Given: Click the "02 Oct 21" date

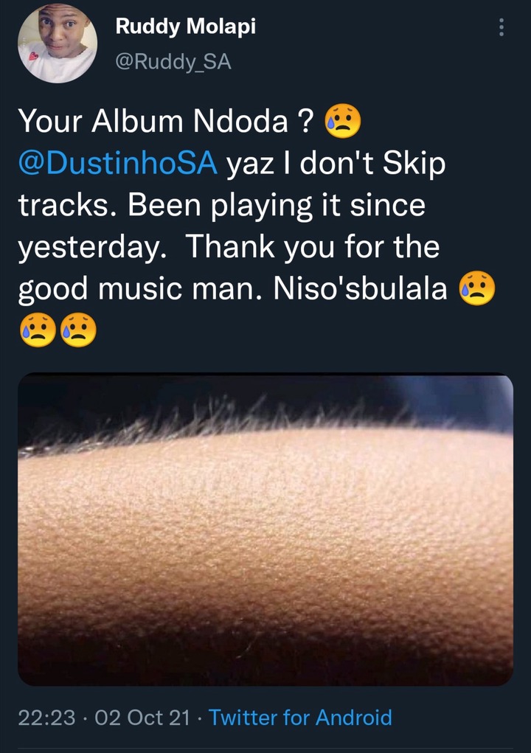Looking at the screenshot, I should click(x=142, y=718).
